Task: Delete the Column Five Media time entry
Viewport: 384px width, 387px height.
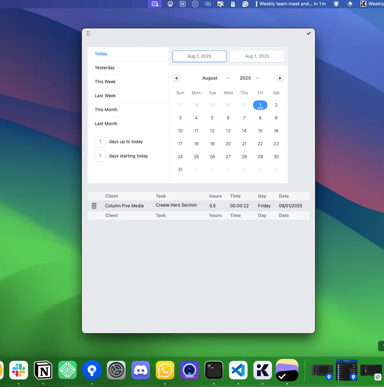Action: [x=94, y=206]
